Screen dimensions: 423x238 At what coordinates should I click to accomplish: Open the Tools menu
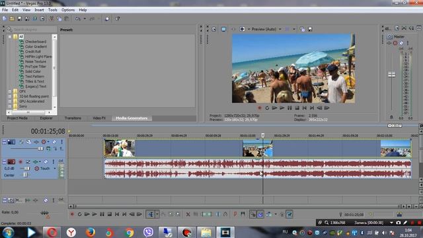(53, 10)
